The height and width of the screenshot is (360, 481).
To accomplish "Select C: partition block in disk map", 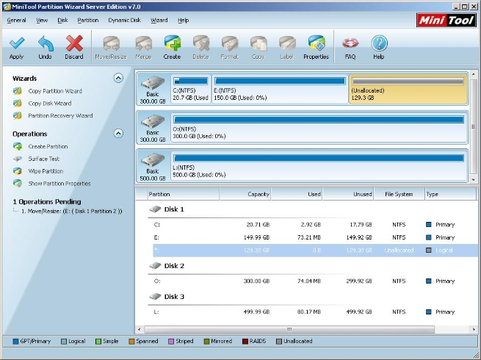I will tap(191, 89).
